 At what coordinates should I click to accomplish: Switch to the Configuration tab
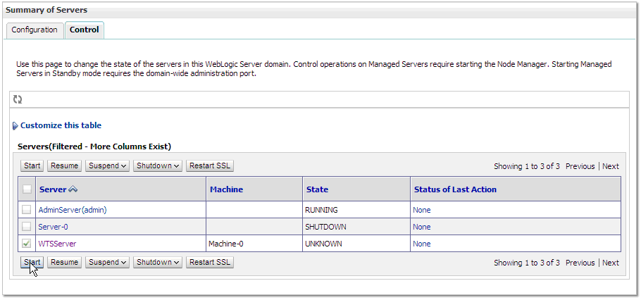pos(35,30)
